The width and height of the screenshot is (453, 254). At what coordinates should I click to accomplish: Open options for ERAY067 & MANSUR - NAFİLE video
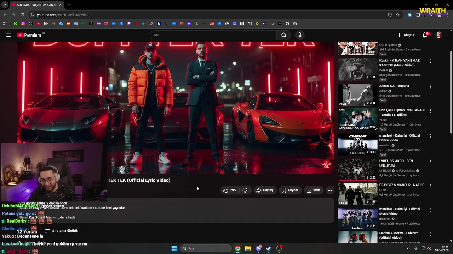coord(431,185)
